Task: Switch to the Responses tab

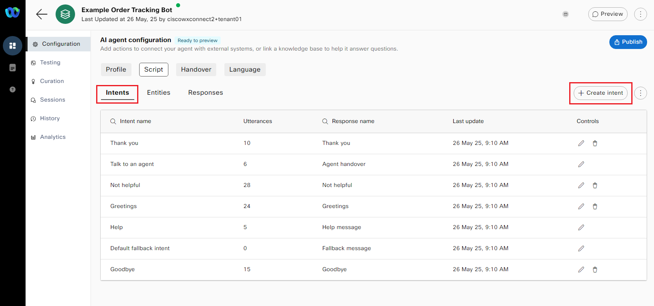Action: tap(205, 93)
